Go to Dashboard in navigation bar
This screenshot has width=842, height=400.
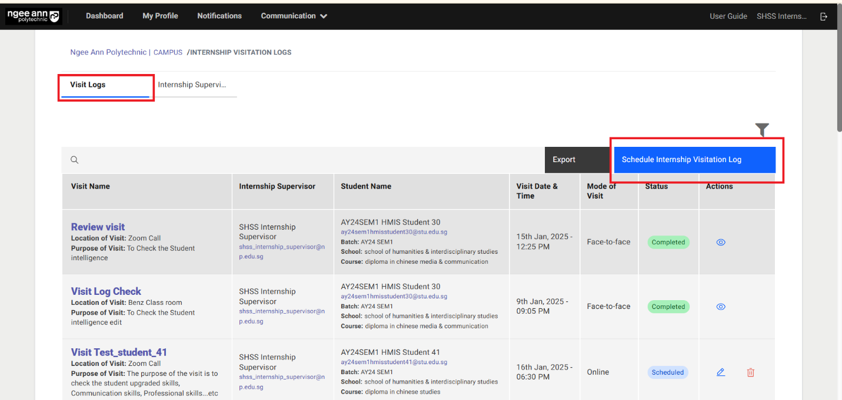(104, 16)
